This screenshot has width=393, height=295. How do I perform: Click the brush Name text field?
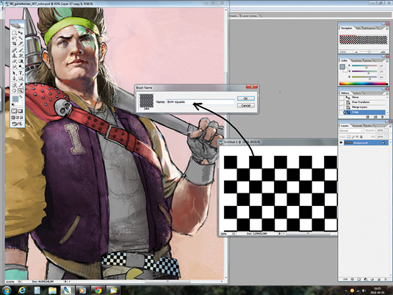pos(201,102)
